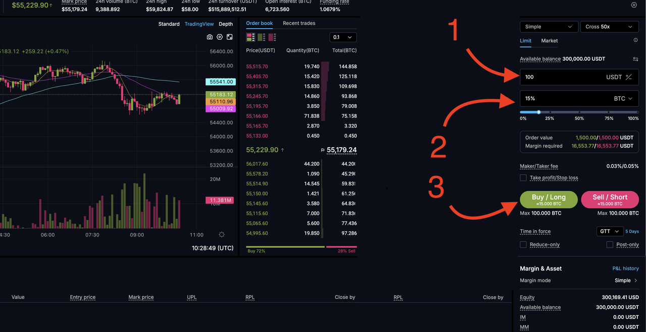
Task: Click last price 55,229.90 in order book
Action: [262, 150]
